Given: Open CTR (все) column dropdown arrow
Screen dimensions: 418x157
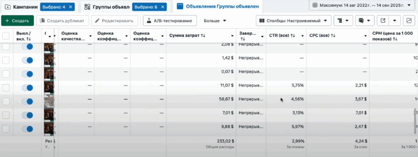Looking at the screenshot, I should pyautogui.click(x=302, y=36).
